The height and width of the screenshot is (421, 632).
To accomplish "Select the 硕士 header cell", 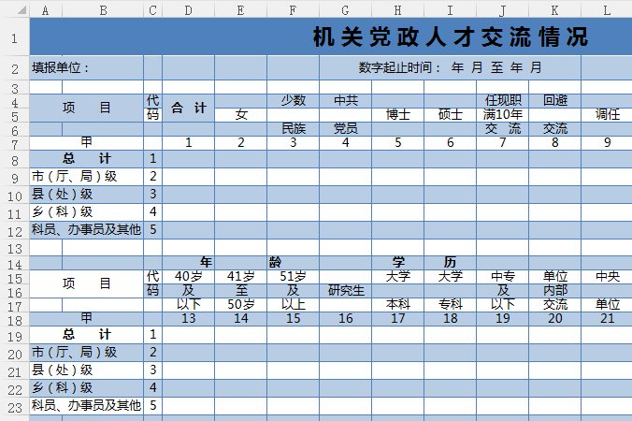I will (x=450, y=114).
